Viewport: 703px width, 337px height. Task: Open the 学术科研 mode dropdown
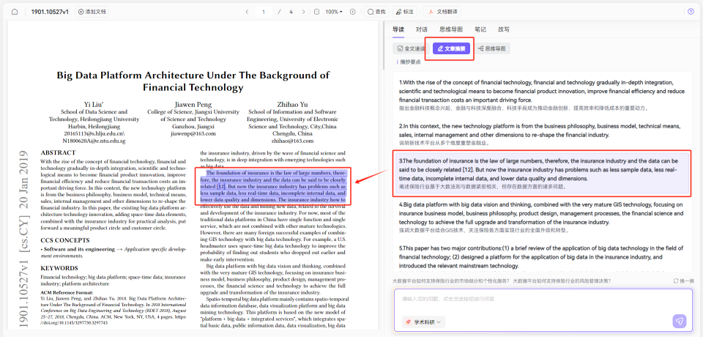coord(423,322)
